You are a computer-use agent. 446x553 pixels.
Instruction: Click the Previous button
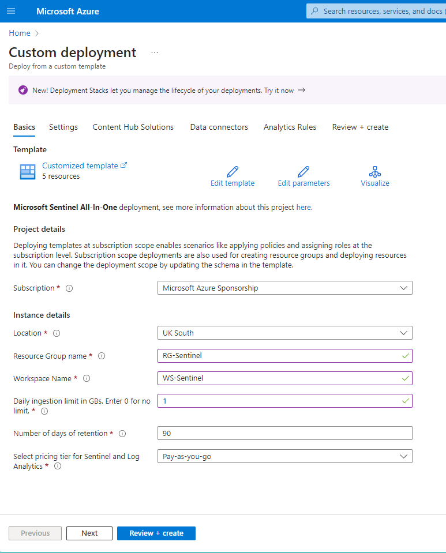[35, 533]
